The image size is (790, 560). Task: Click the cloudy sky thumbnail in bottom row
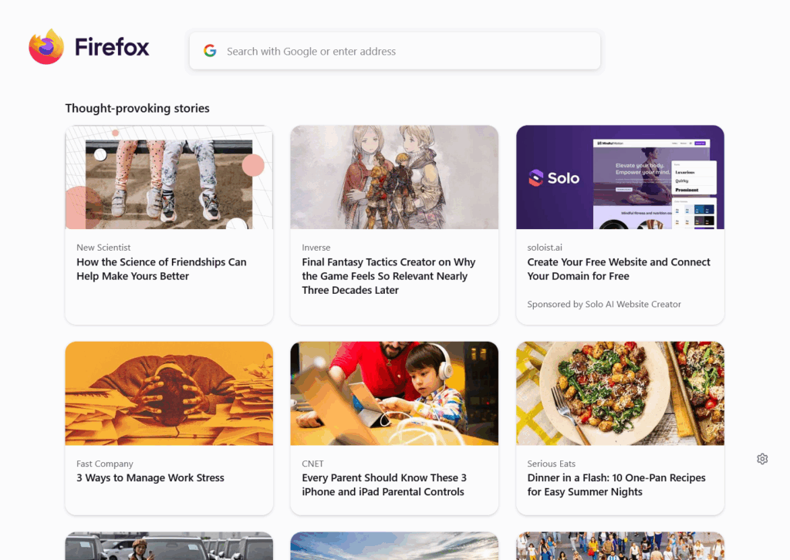394,546
